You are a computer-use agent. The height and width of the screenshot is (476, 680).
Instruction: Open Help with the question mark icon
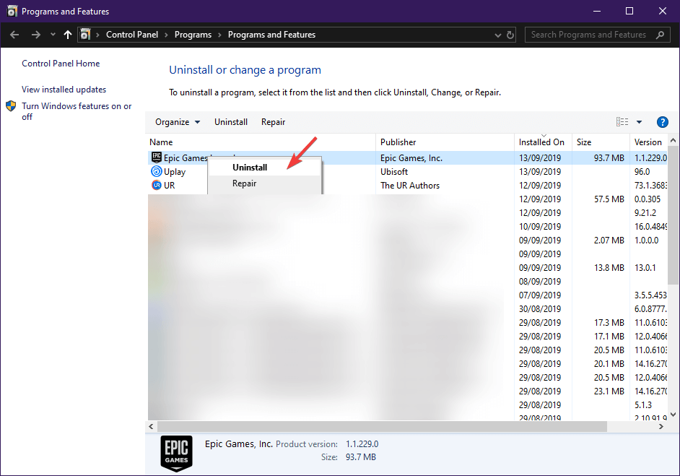click(662, 122)
